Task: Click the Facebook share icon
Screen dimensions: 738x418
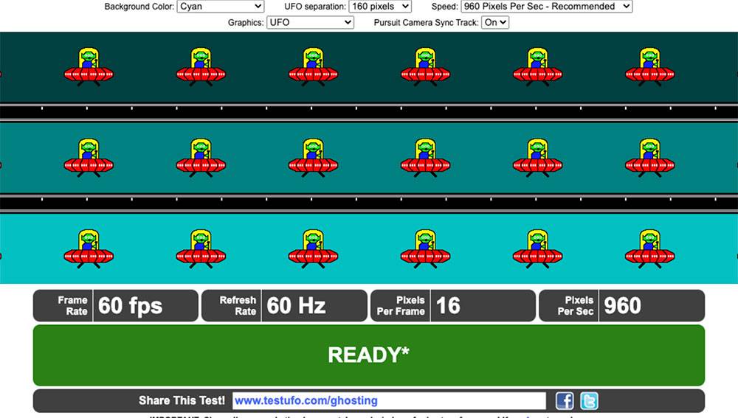Action: click(x=565, y=400)
